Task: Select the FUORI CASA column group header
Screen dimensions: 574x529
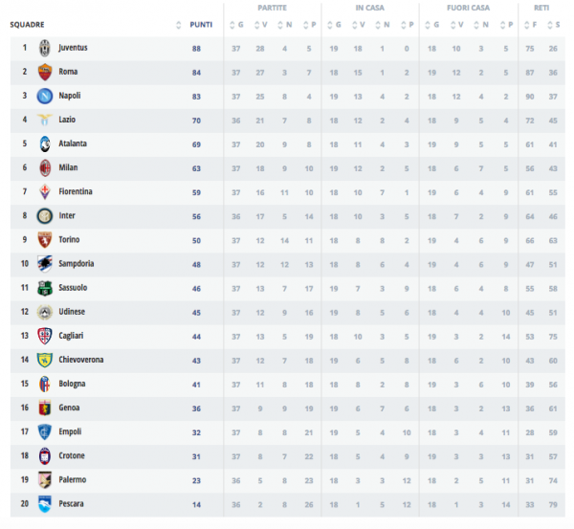Action: coord(469,8)
